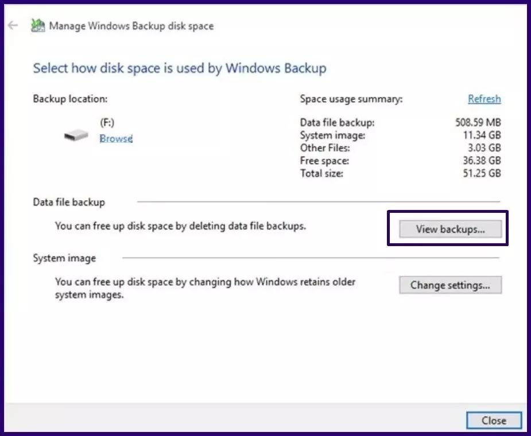Select the 36.38 GB free space value

point(482,161)
